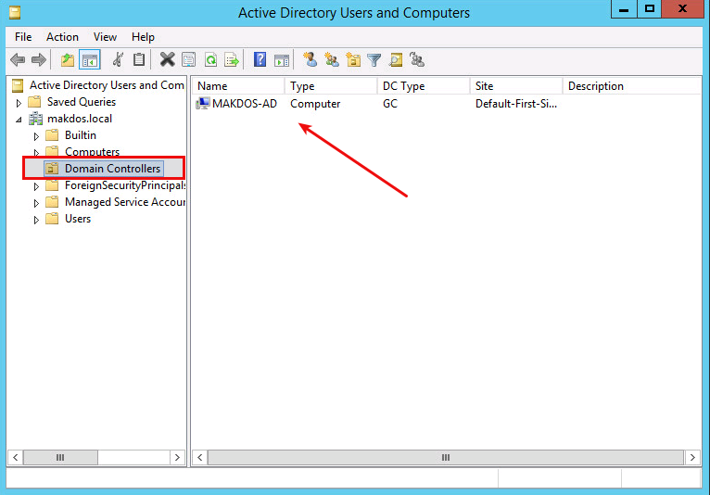Click the Up one level folder icon
The height and width of the screenshot is (495, 710).
coord(68,59)
